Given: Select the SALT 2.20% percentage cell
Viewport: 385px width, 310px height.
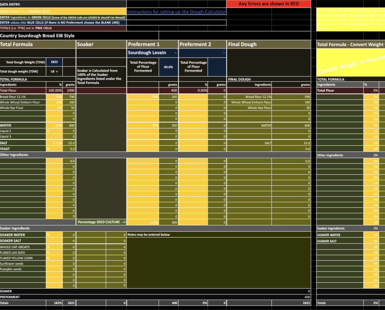Looking at the screenshot, I should [x=54, y=143].
